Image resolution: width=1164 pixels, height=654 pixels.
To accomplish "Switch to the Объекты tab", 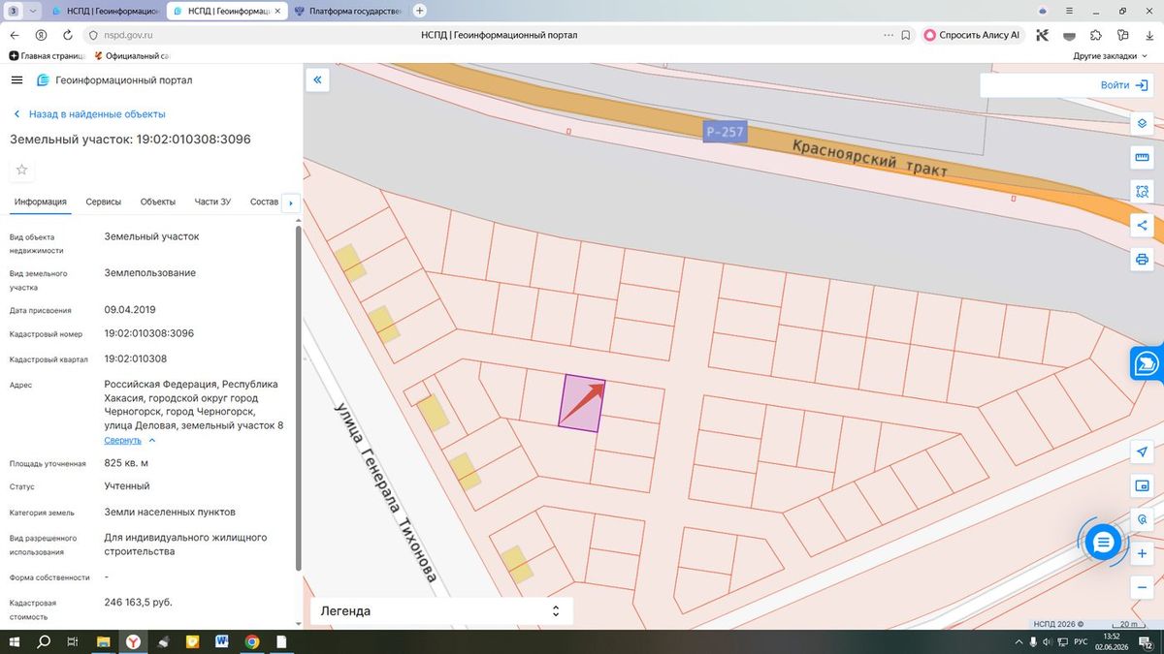I will (x=158, y=202).
